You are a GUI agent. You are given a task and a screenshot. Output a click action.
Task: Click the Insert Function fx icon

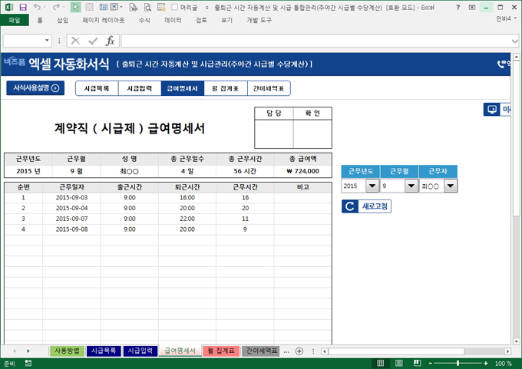[x=110, y=41]
